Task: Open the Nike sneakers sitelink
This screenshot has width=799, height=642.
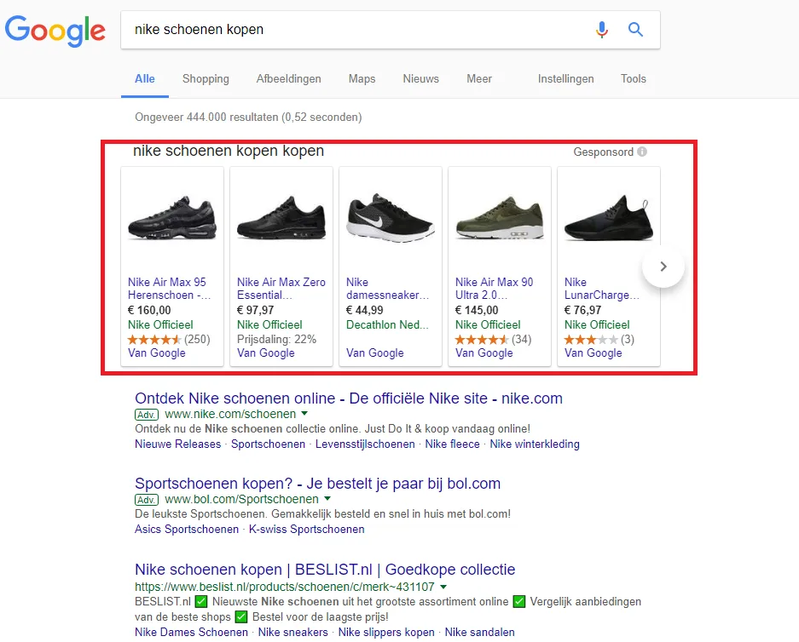Action: pos(293,633)
